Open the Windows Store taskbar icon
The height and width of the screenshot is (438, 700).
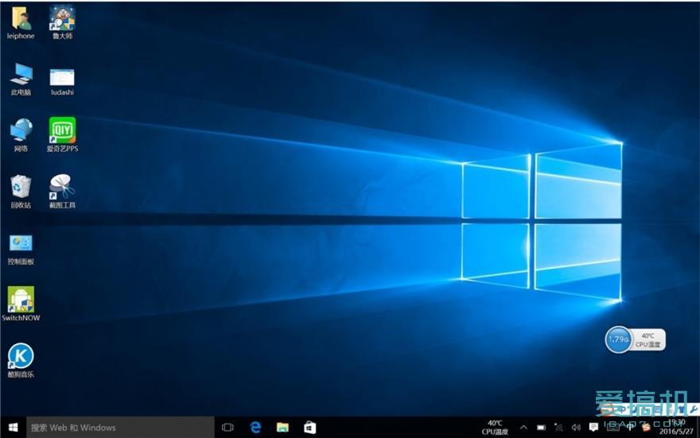[309, 428]
